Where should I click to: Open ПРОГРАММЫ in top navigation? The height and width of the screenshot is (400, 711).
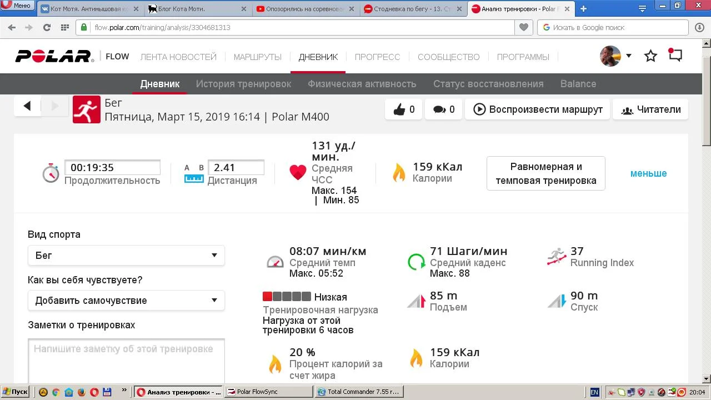click(x=523, y=57)
